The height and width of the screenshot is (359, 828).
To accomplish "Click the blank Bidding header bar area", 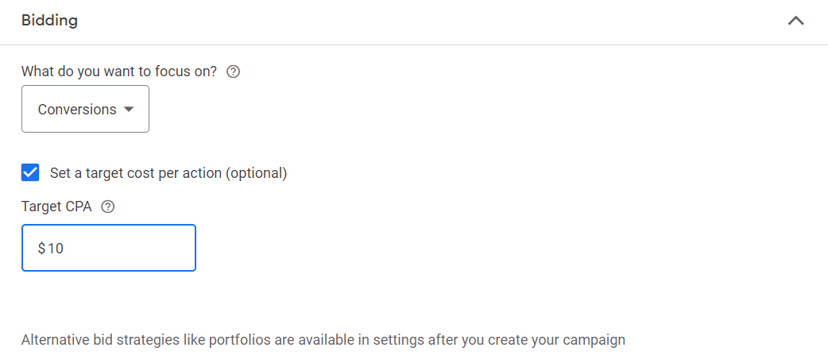I will point(423,21).
